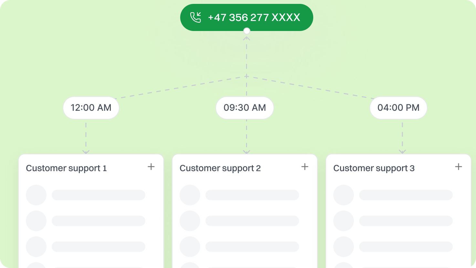The height and width of the screenshot is (268, 476).
Task: Click first avatar placeholder in Customer support 1
Action: 36,195
